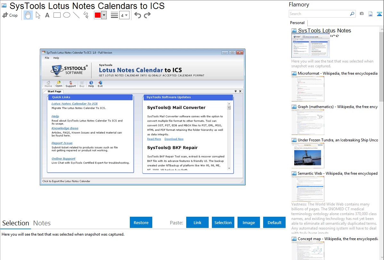The image size is (384, 260).
Task: Click the Paste Selection button
Action: [x=223, y=222]
